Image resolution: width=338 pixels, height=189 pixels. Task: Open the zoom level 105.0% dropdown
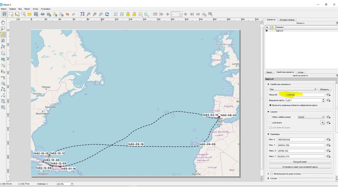(x=72, y=184)
